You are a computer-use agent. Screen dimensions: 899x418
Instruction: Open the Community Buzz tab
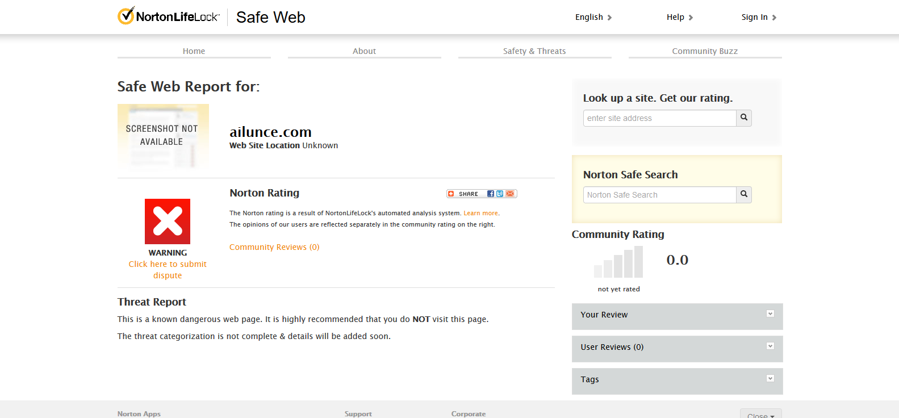[705, 51]
